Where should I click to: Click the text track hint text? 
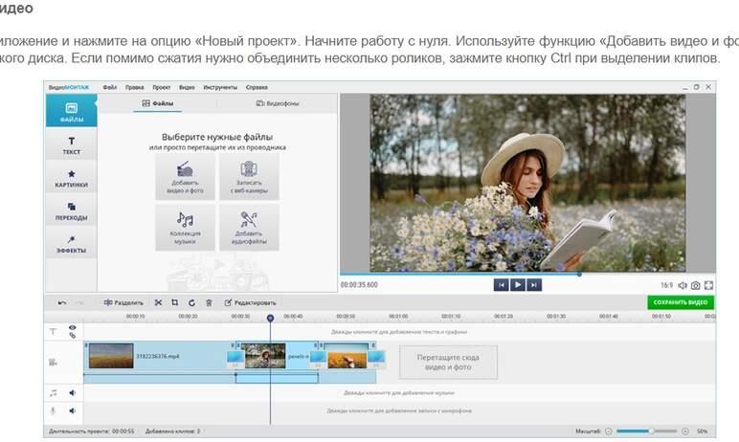[x=399, y=332]
